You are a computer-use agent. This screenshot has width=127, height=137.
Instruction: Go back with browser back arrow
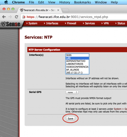[4, 17]
